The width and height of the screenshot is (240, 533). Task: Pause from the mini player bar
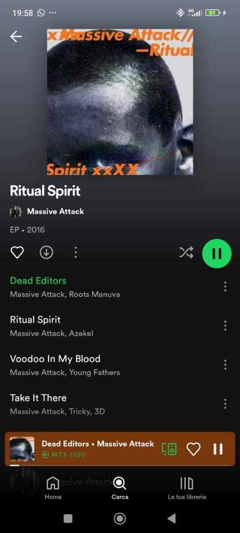coord(218,449)
